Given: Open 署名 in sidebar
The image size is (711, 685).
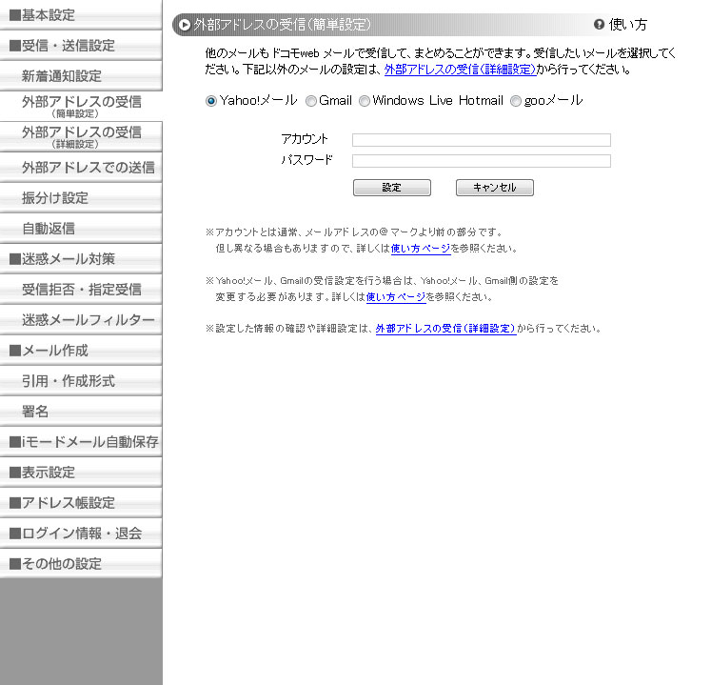Looking at the screenshot, I should pos(81,412).
